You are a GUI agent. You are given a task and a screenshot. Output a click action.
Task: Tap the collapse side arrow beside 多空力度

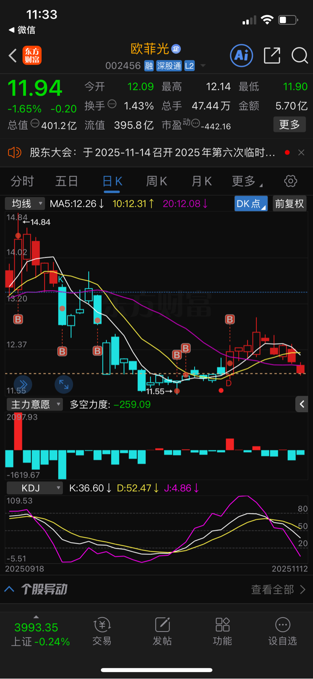pyautogui.click(x=302, y=404)
